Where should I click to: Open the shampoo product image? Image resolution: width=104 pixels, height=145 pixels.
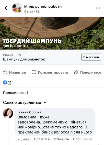pos(52,33)
